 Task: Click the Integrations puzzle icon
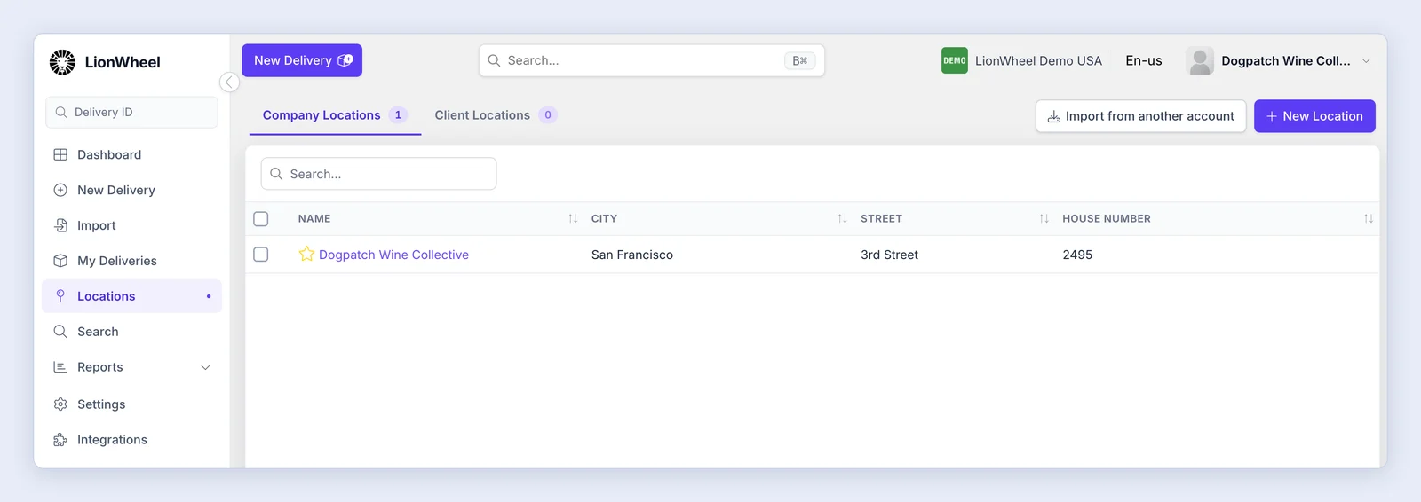[60, 440]
